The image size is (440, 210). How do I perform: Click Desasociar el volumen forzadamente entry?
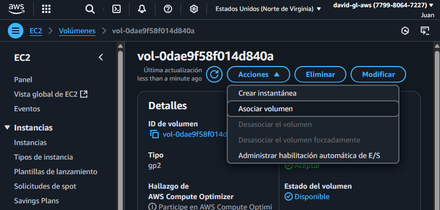313,140
